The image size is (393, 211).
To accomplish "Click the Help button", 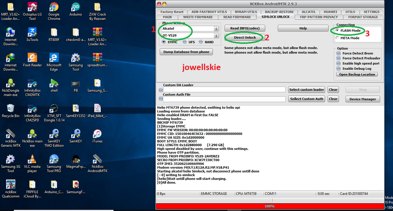I will click(x=303, y=28).
